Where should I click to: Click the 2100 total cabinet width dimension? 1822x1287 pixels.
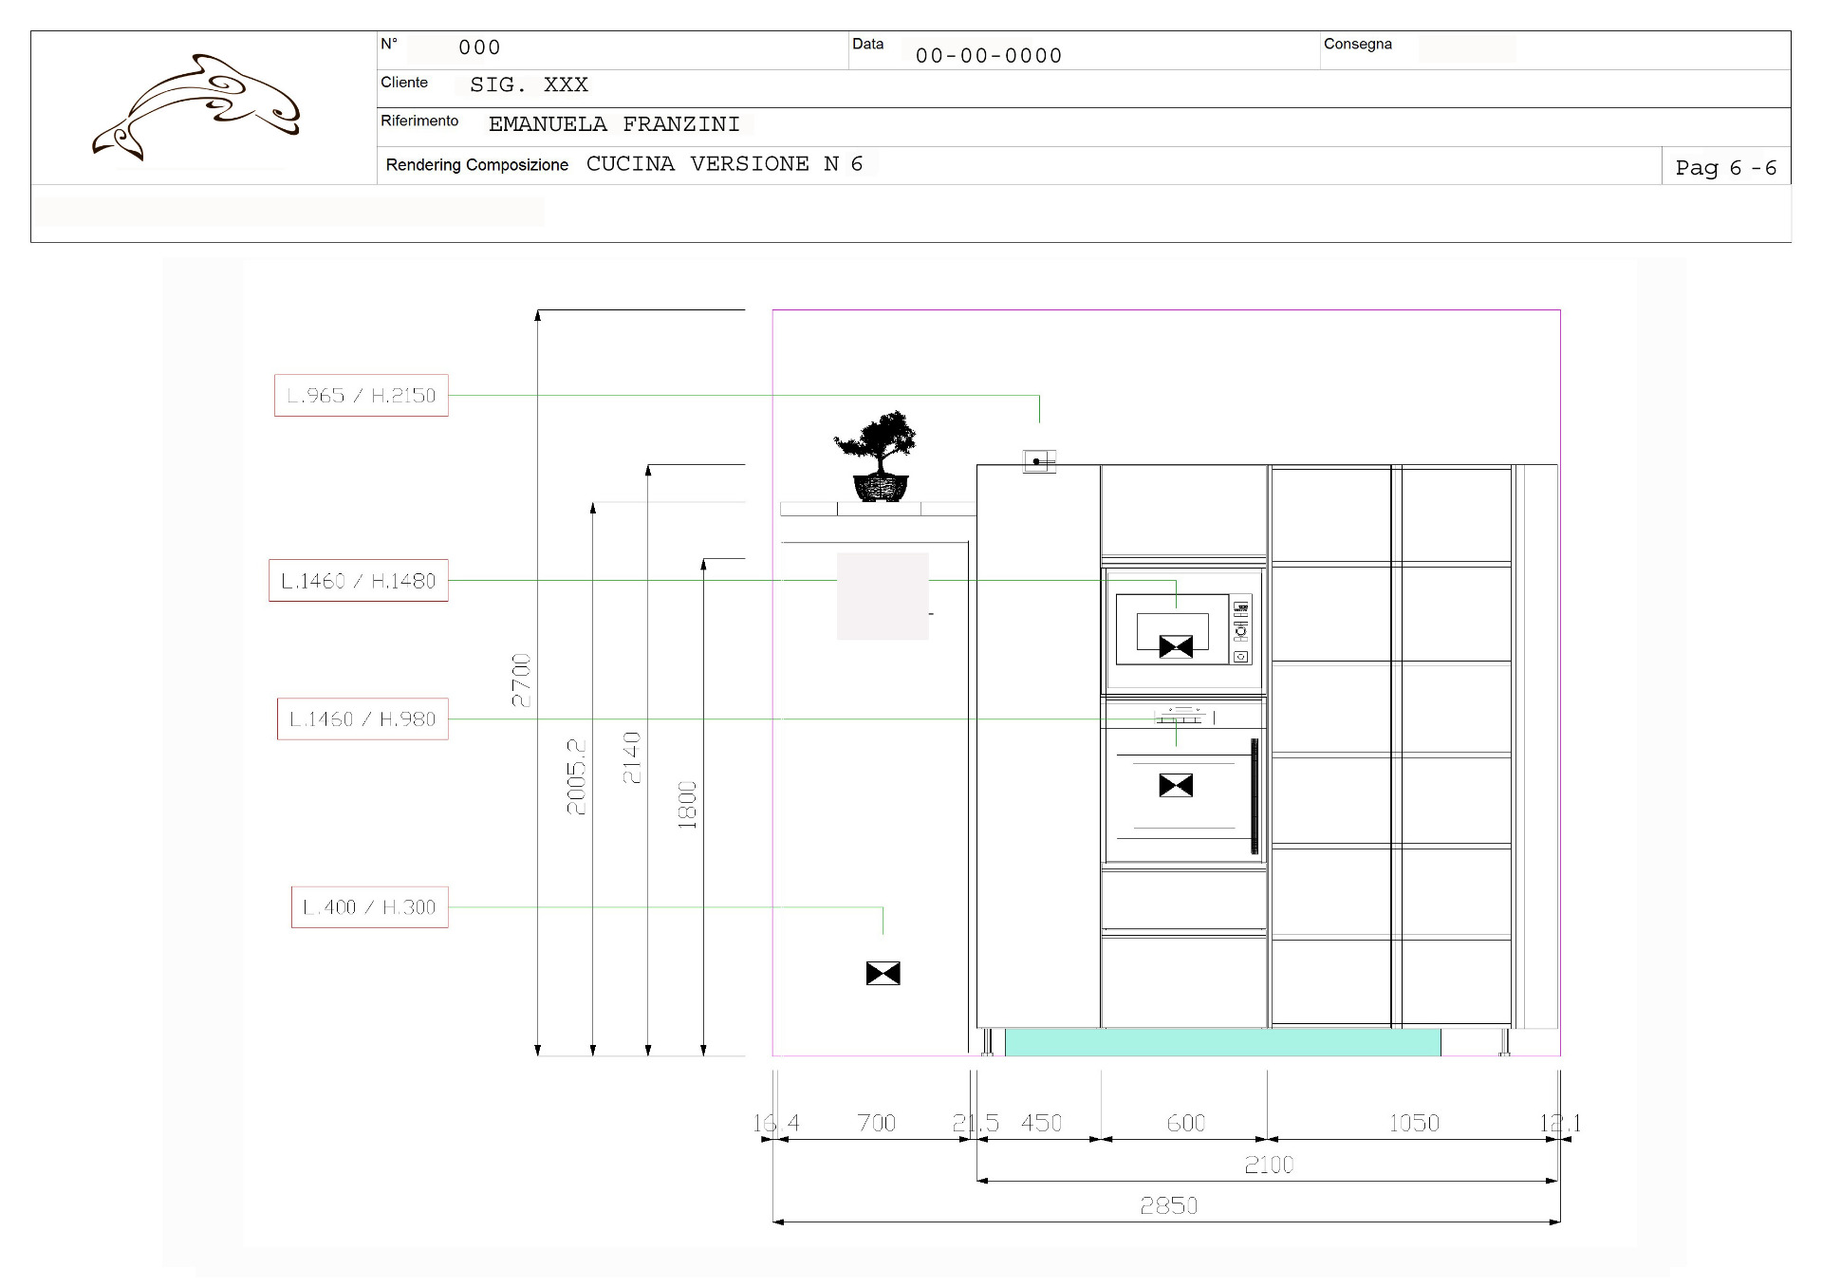coord(1269,1166)
